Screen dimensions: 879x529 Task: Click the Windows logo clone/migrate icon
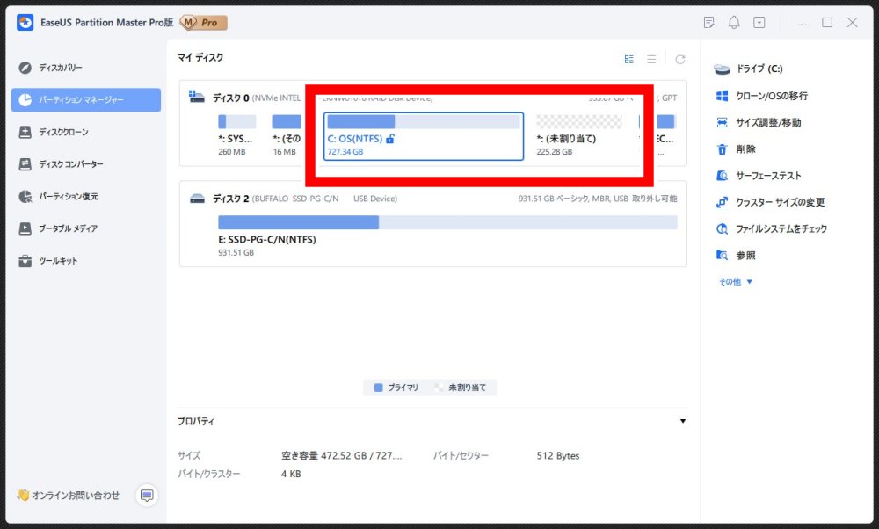(722, 96)
